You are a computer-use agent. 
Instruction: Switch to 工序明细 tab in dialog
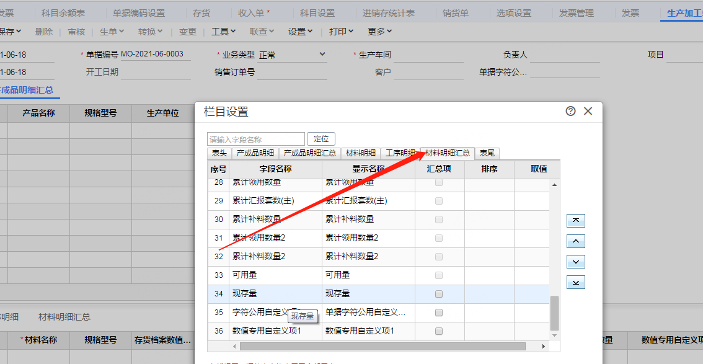[x=400, y=153]
